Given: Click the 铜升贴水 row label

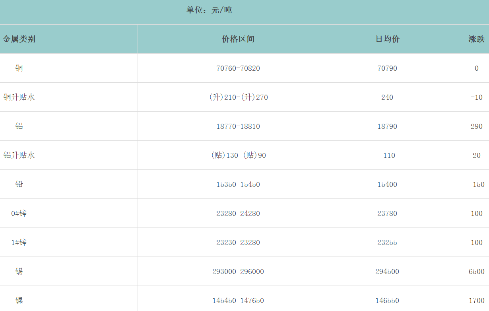Looking at the screenshot, I should (x=19, y=97).
